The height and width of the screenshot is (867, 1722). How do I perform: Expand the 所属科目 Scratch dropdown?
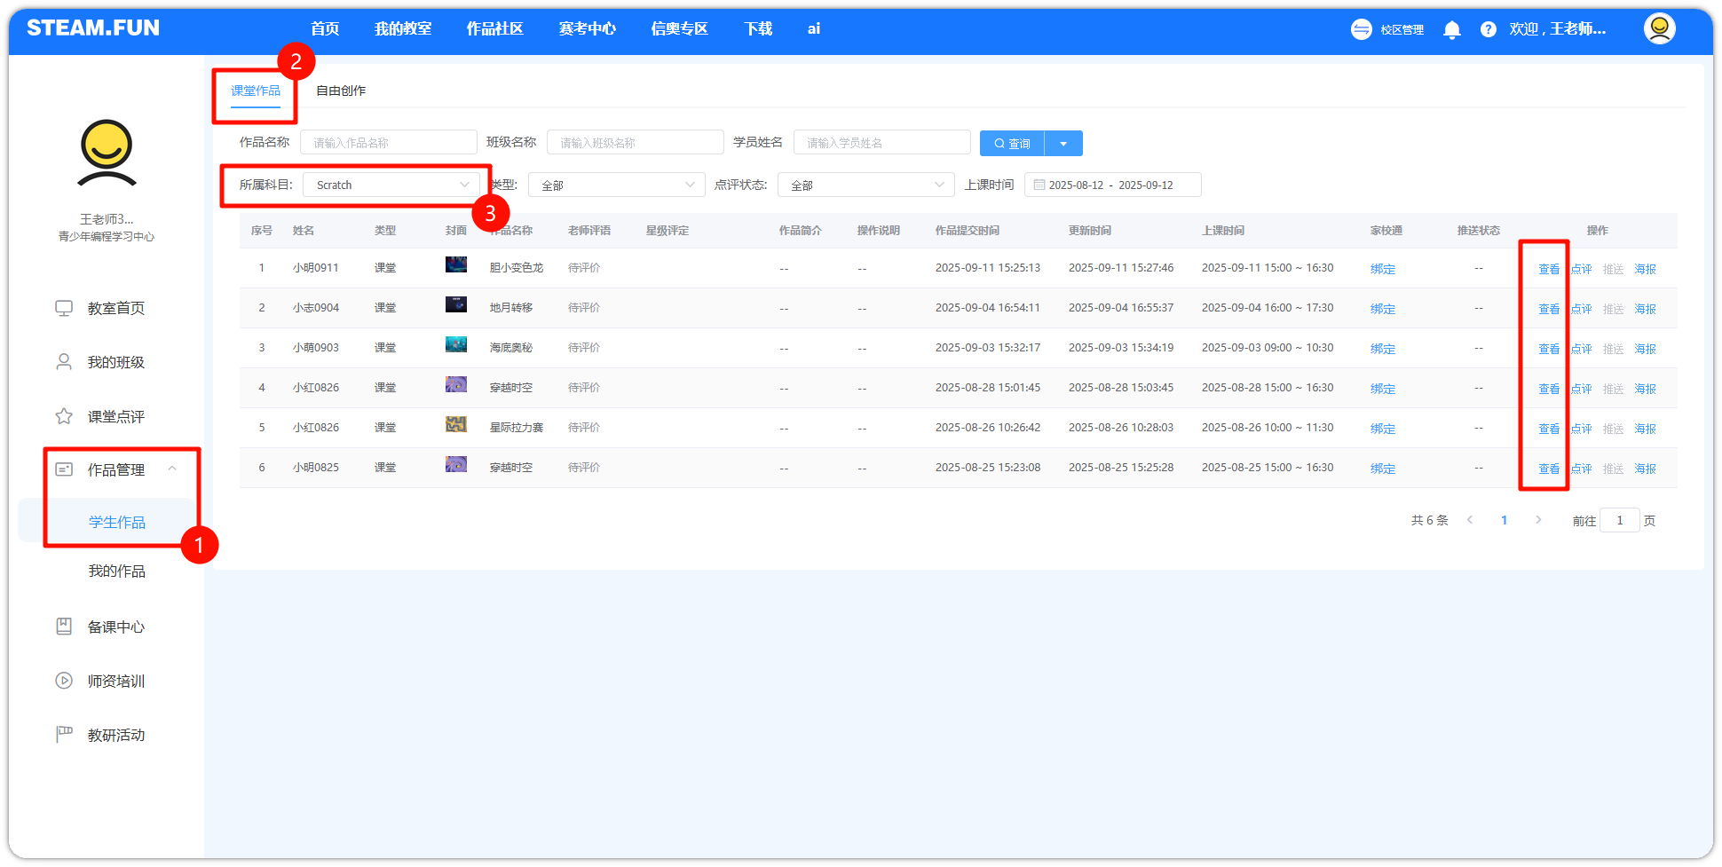391,185
